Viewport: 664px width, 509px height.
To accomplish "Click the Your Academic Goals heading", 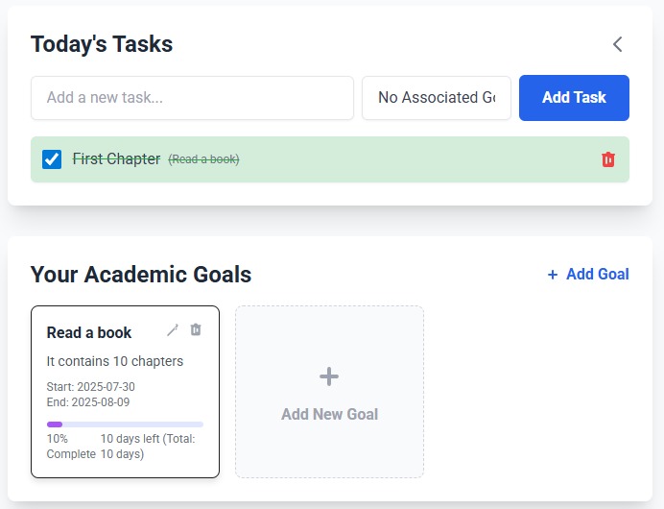I will click(141, 275).
